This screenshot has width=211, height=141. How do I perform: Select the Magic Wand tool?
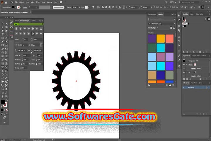click(x=3, y=27)
